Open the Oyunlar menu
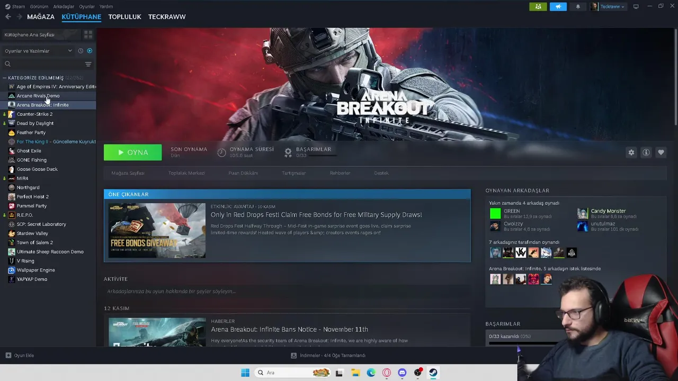 tap(87, 6)
